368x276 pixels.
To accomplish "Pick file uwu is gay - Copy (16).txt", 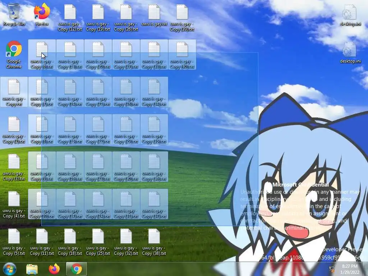I will (70, 167).
